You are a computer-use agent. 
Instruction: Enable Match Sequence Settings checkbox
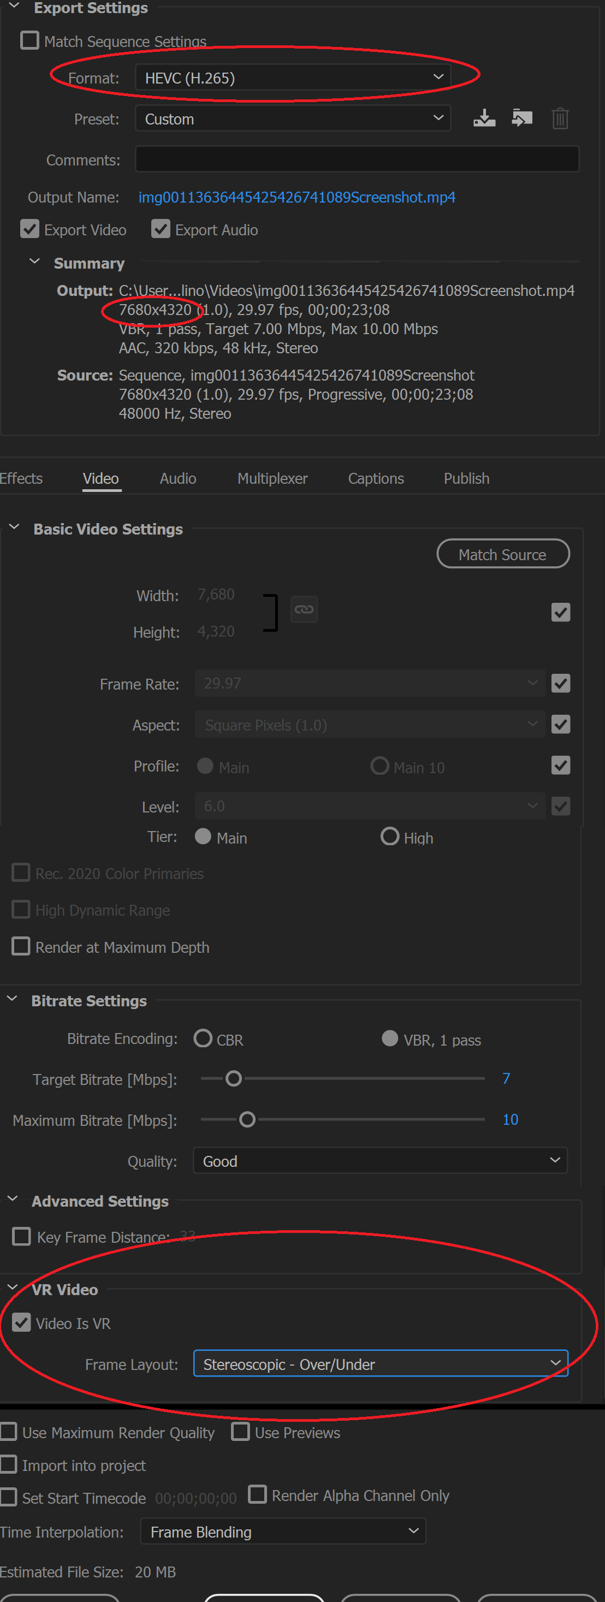pyautogui.click(x=30, y=41)
